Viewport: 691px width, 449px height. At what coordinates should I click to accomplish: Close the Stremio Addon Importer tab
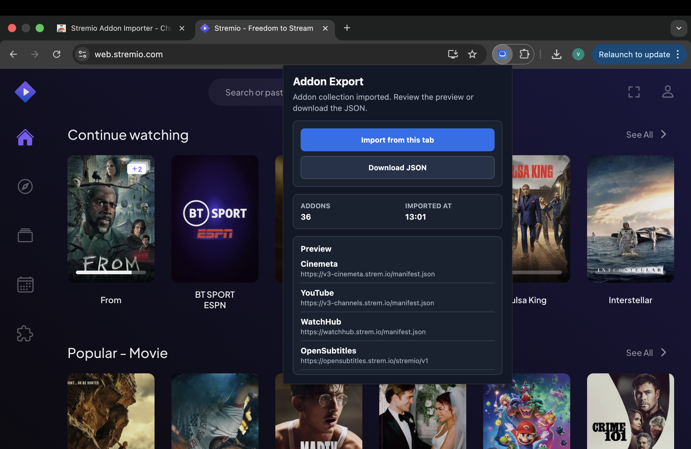(182, 28)
